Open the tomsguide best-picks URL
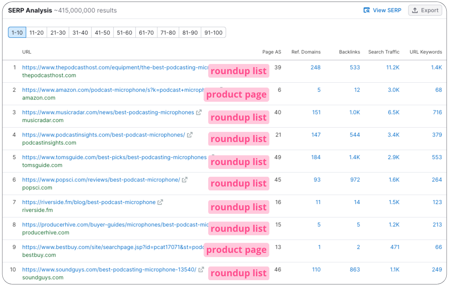The image size is (449, 286). [114, 157]
